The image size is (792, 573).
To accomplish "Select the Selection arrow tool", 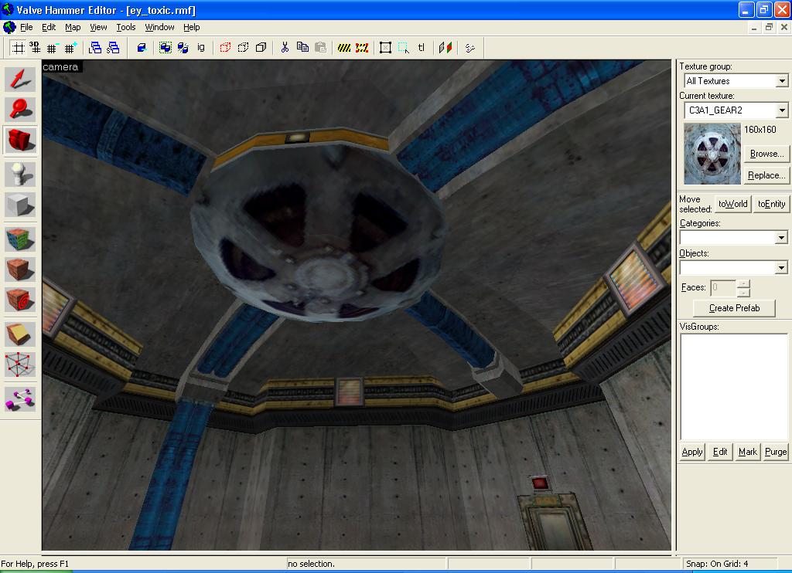I will 20,80.
